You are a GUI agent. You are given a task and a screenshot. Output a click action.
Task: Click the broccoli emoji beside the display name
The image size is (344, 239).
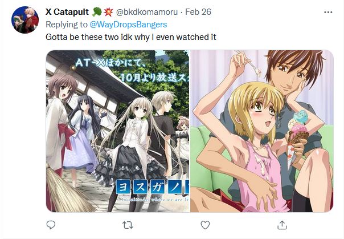[x=97, y=12]
